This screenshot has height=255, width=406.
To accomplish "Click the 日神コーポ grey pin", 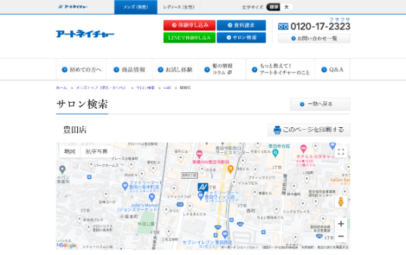I will click(106, 194).
